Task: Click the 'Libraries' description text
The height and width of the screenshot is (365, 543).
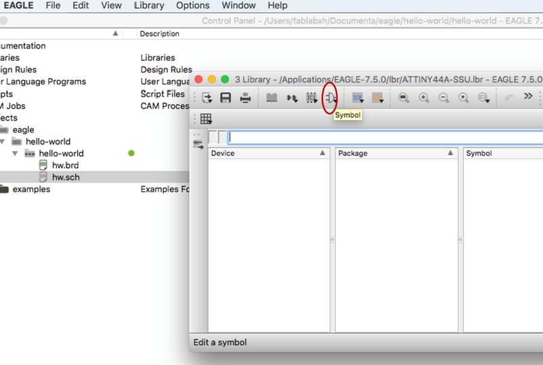Action: (158, 58)
